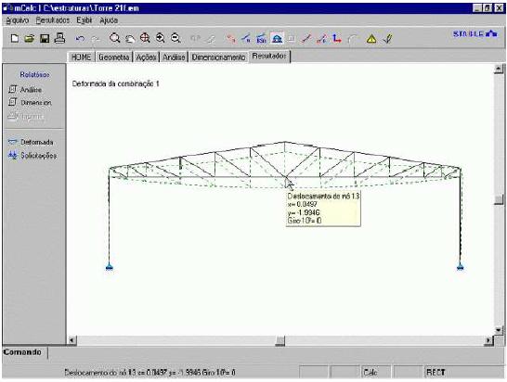
Task: Select the Zoom window magnifier icon
Action: pos(114,38)
